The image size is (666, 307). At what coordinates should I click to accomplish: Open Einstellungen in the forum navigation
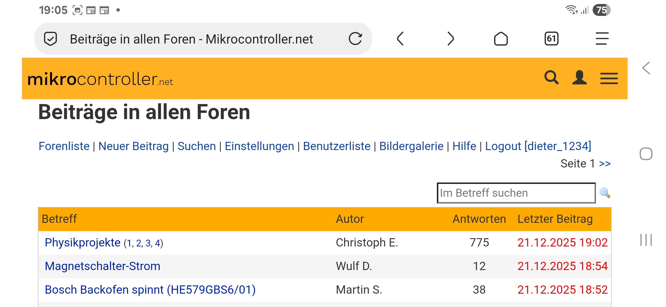point(259,146)
